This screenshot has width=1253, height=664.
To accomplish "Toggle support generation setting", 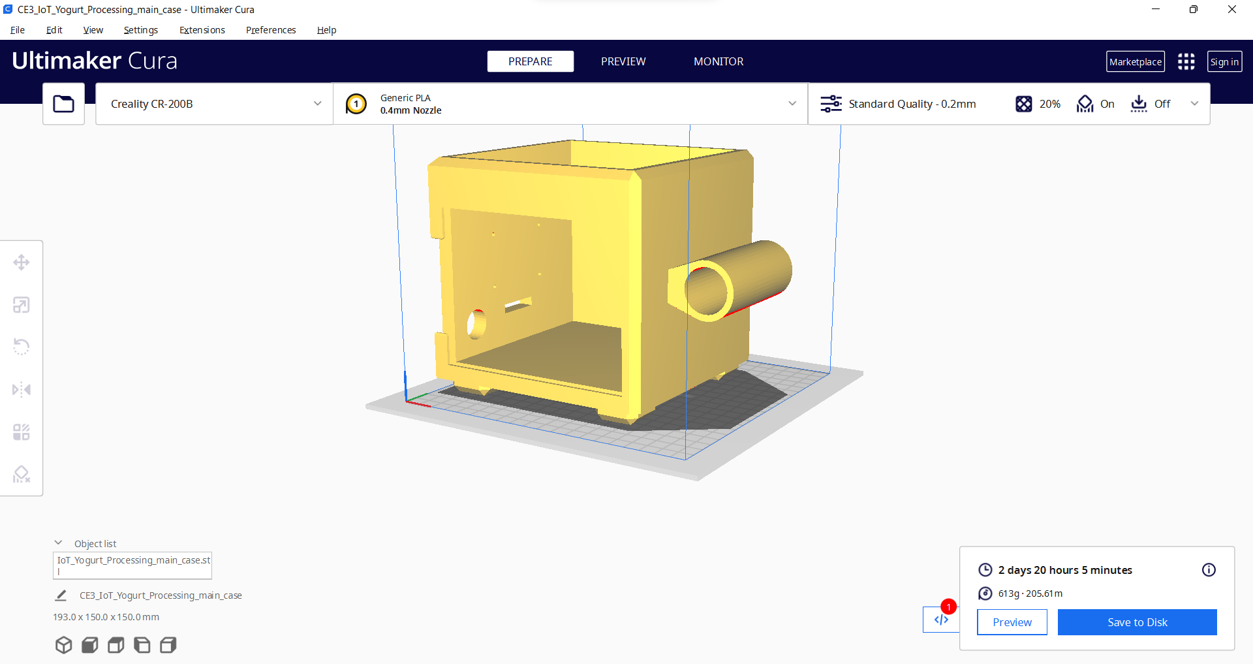I will coord(1095,103).
